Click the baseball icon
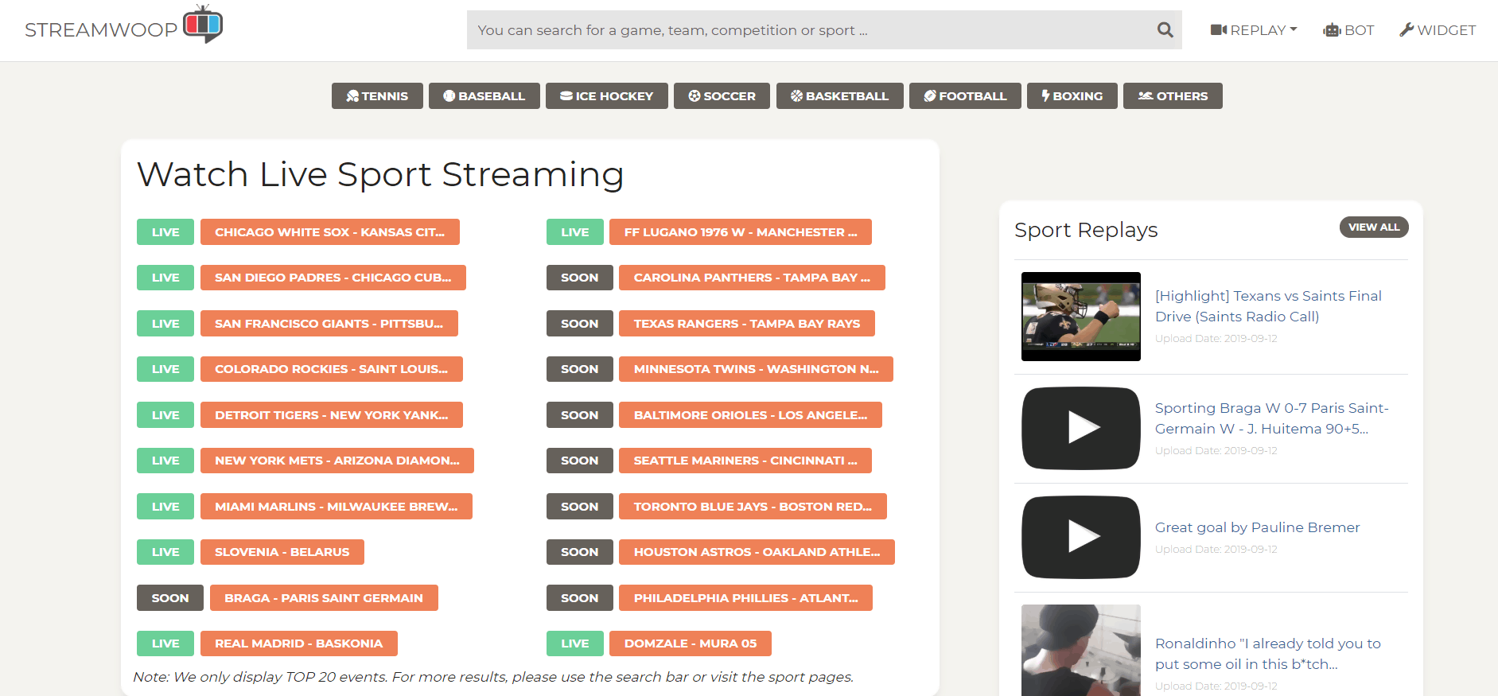Image resolution: width=1498 pixels, height=696 pixels. point(449,96)
